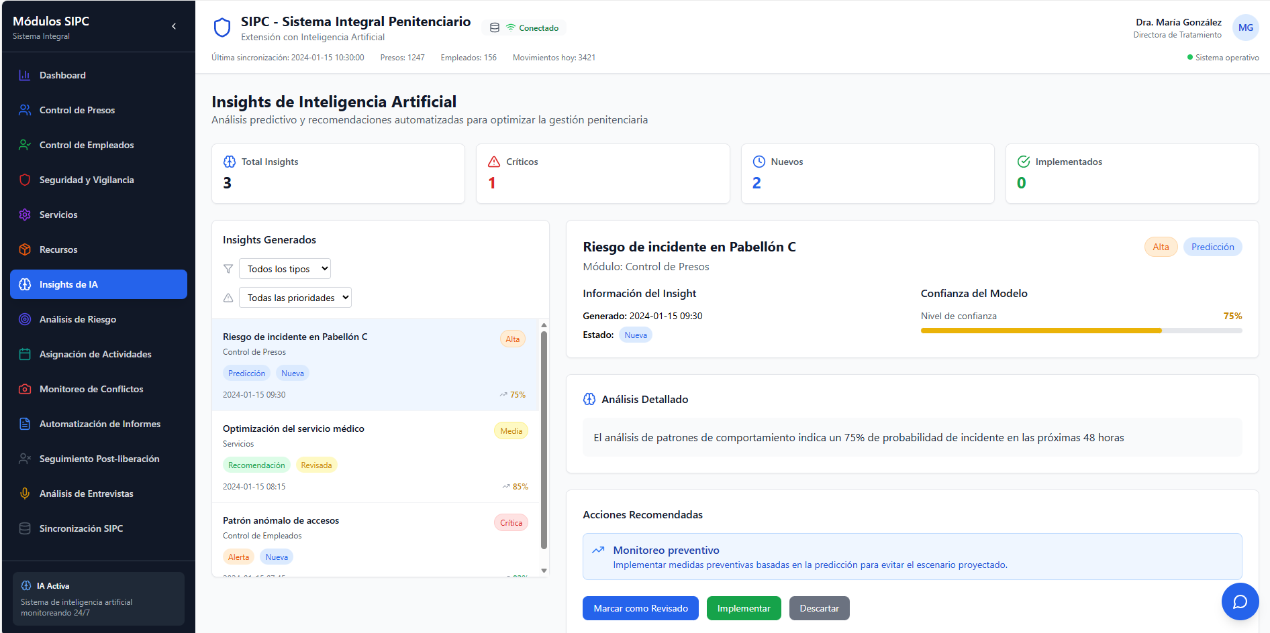Switch to the Insights de IA section

99,284
